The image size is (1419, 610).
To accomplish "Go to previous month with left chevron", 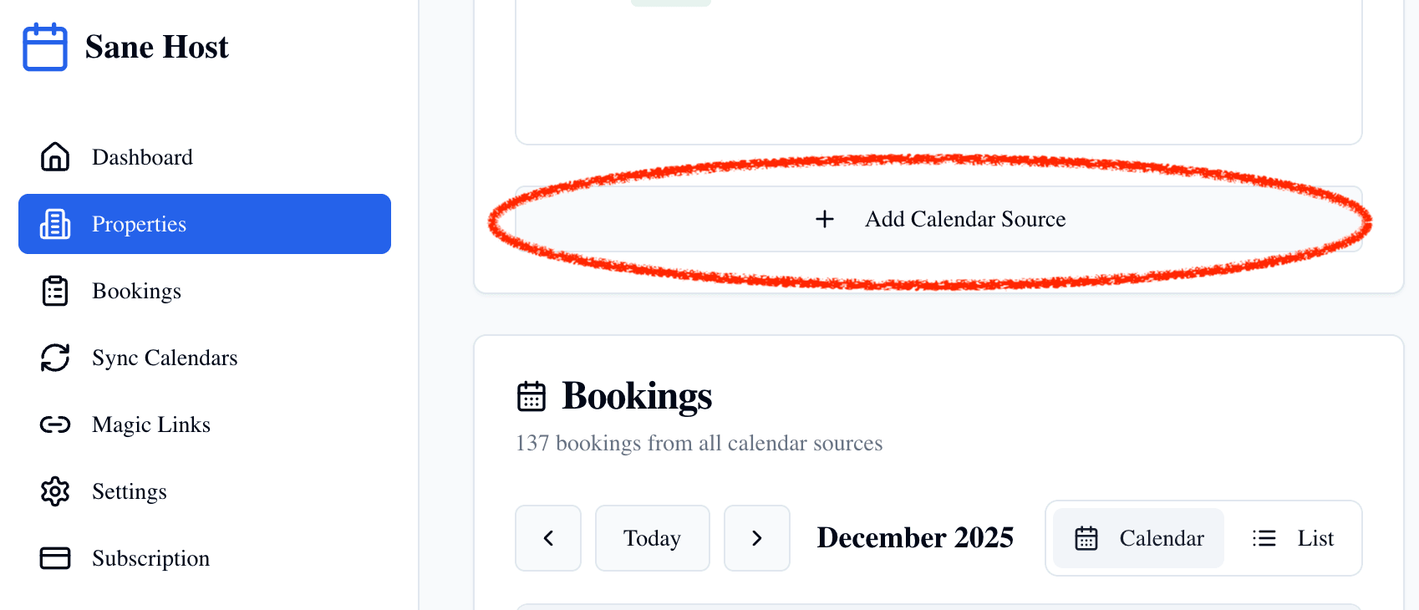I will coord(548,538).
